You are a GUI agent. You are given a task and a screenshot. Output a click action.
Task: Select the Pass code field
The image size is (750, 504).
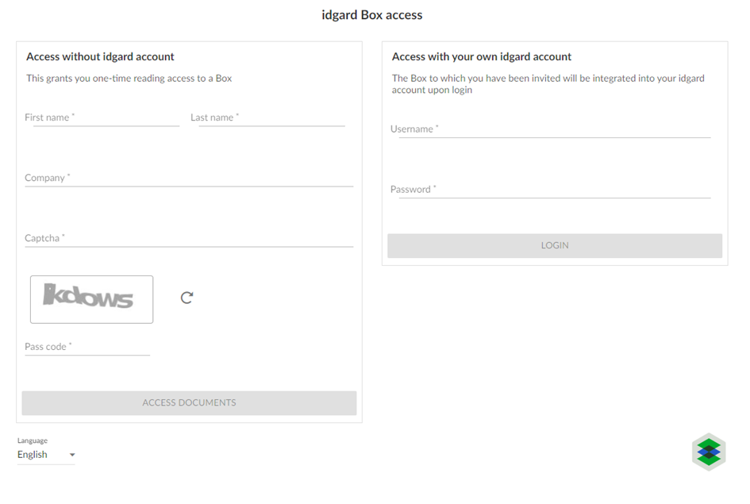87,347
